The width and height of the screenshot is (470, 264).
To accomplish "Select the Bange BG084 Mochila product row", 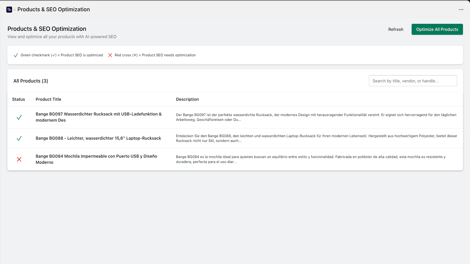I will click(96, 159).
